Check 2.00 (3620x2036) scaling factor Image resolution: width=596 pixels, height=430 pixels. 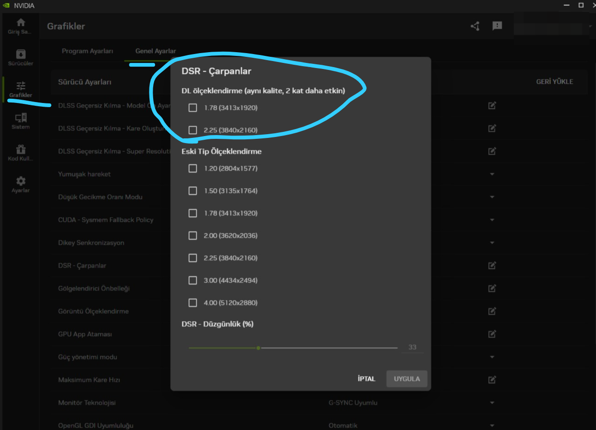click(193, 235)
